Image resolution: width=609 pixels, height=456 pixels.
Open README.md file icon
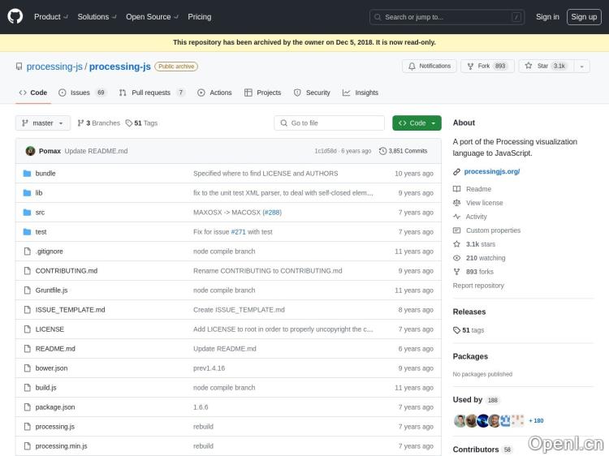point(27,349)
